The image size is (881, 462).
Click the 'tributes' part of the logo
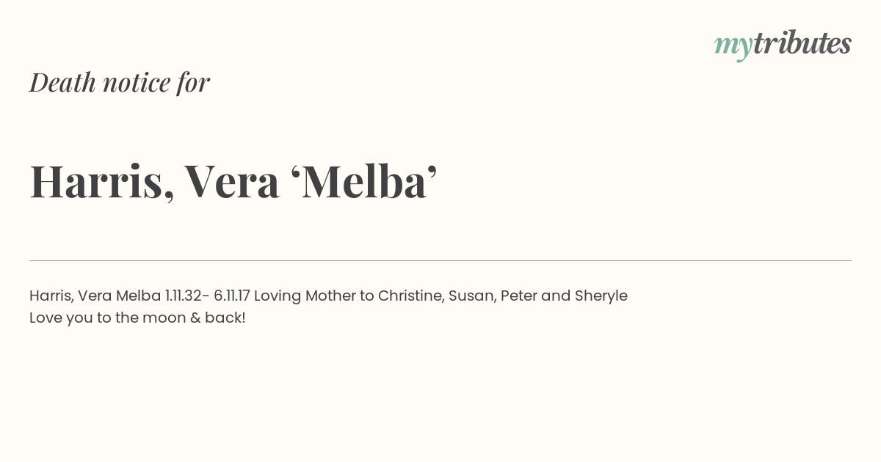[x=802, y=43]
